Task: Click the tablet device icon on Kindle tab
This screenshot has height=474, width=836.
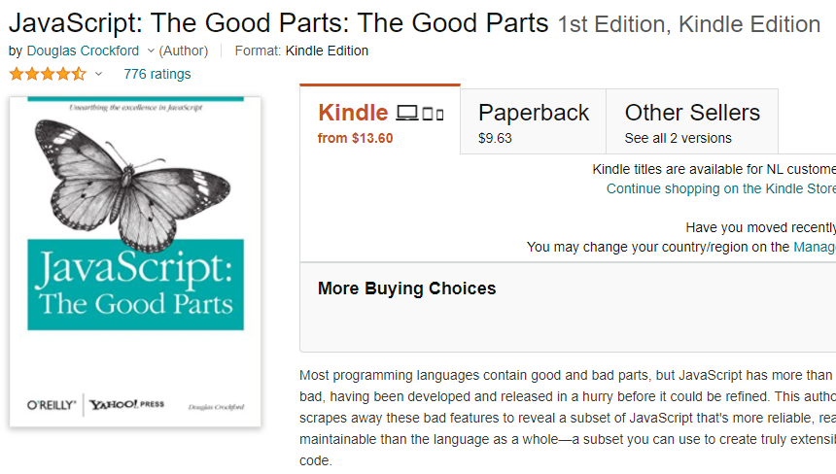Action: pos(427,115)
